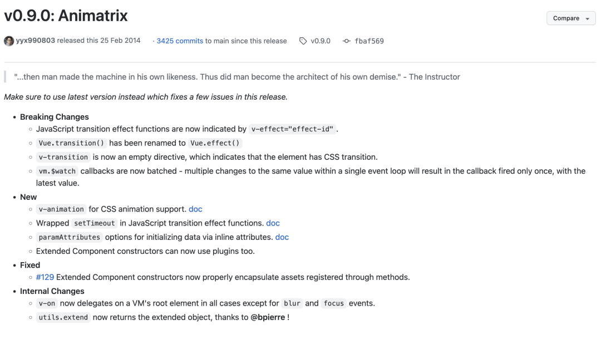Open the yyx990803 author profile link
The image size is (601, 339).
(35, 41)
